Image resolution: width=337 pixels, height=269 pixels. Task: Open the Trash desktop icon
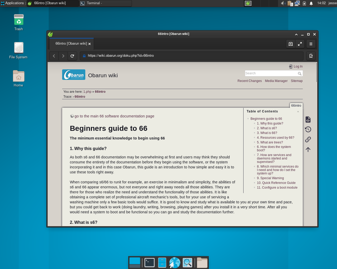[x=19, y=23]
